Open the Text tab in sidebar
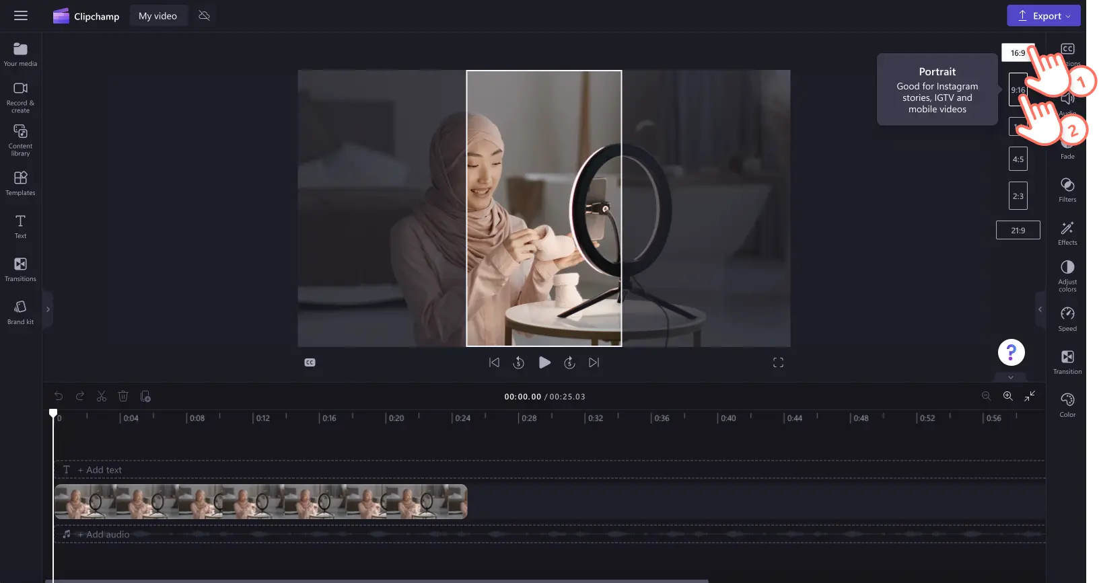This screenshot has height=583, width=1099. [x=21, y=227]
